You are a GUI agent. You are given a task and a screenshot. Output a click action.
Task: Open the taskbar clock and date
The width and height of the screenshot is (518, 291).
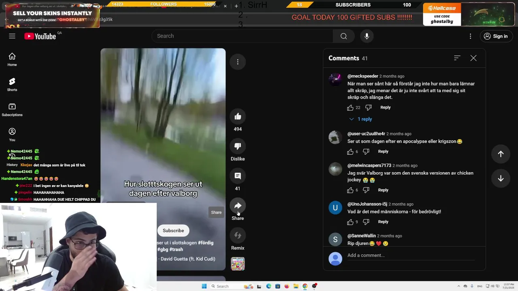pyautogui.click(x=508, y=286)
